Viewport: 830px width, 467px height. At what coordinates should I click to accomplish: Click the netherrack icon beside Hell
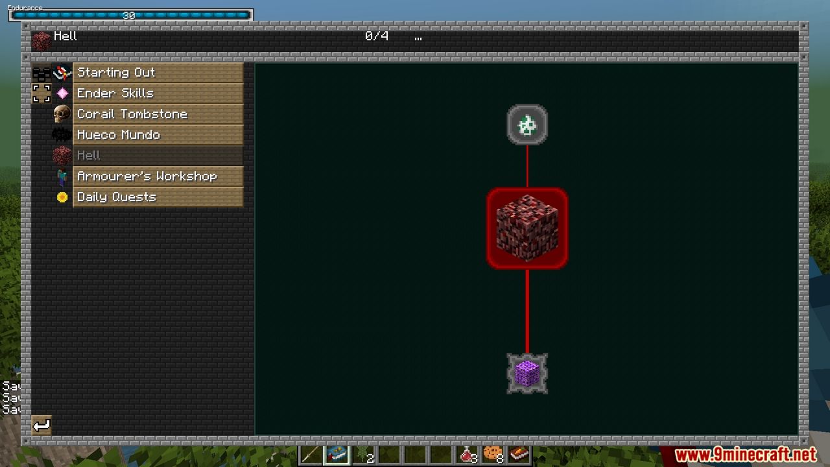coord(62,156)
